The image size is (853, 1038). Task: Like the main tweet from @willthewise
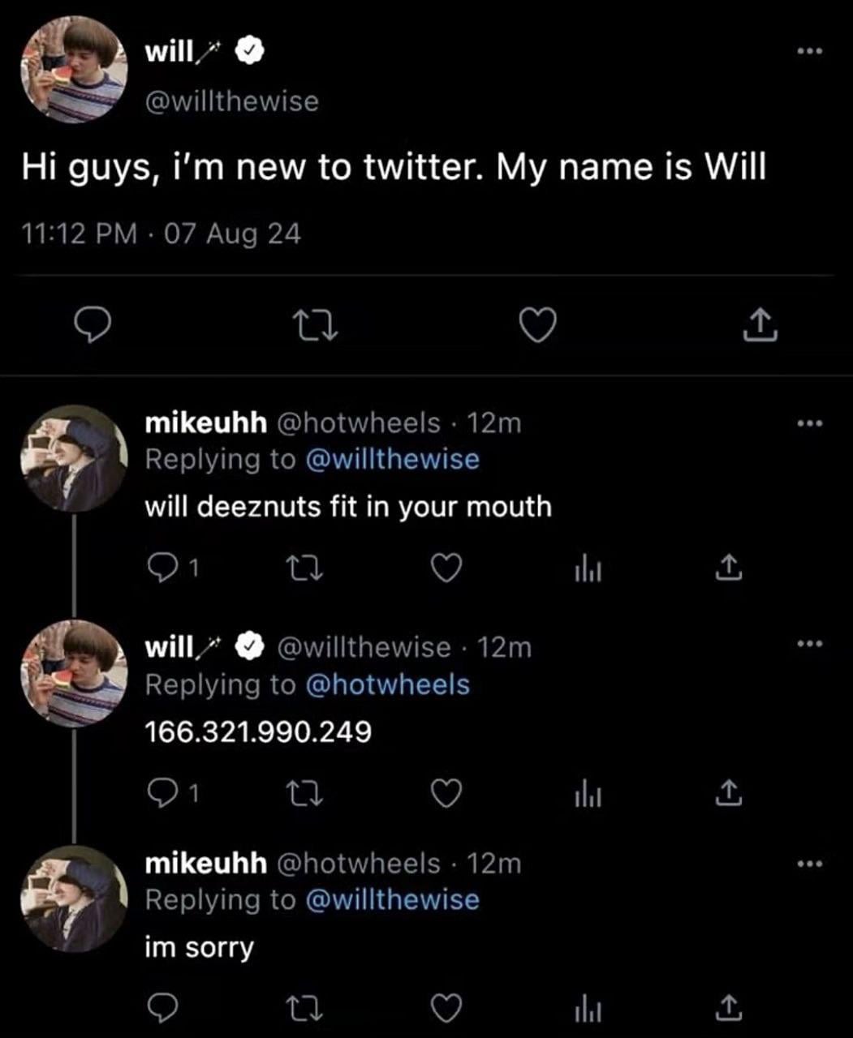point(537,325)
